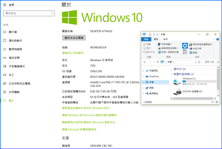Viewport: 222px width, 149px height.
Task: Select the Windows (C:) drive
Action: (x=195, y=82)
